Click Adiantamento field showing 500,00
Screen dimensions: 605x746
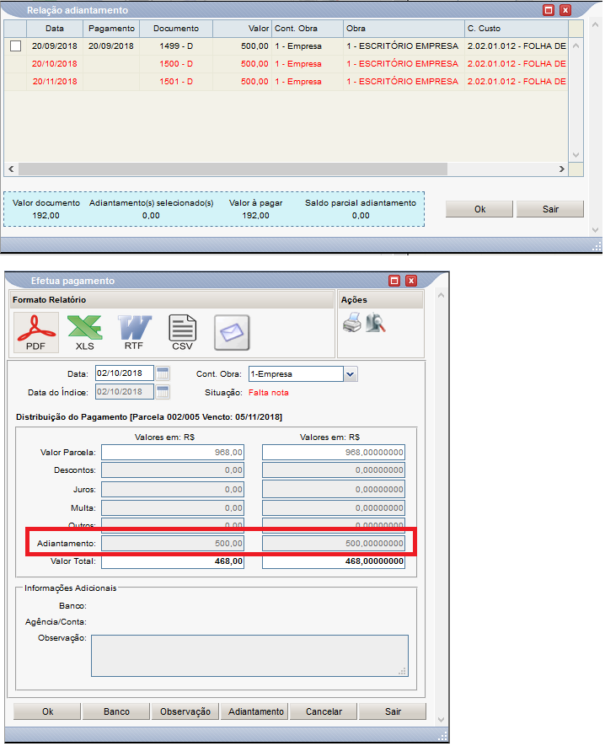(173, 544)
